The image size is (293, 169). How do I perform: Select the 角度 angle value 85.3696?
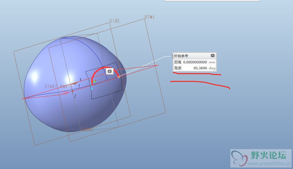tap(200, 68)
